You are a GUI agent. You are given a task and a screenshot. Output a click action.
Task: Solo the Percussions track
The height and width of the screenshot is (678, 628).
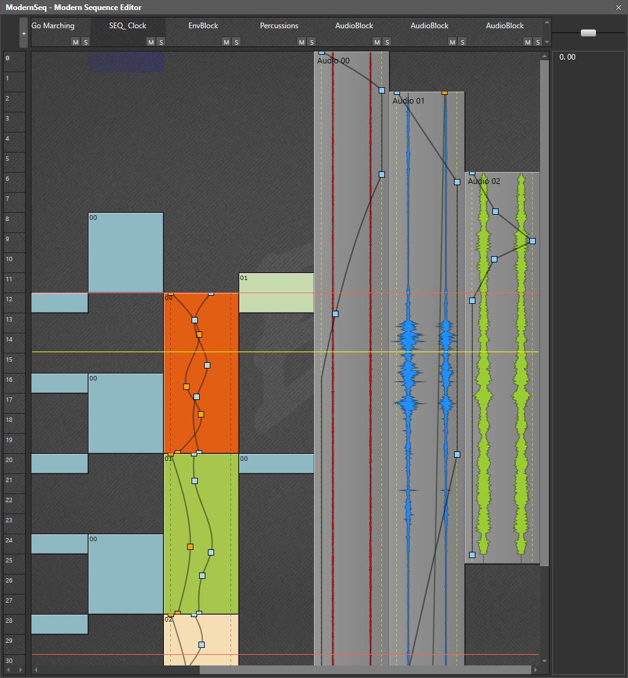311,42
